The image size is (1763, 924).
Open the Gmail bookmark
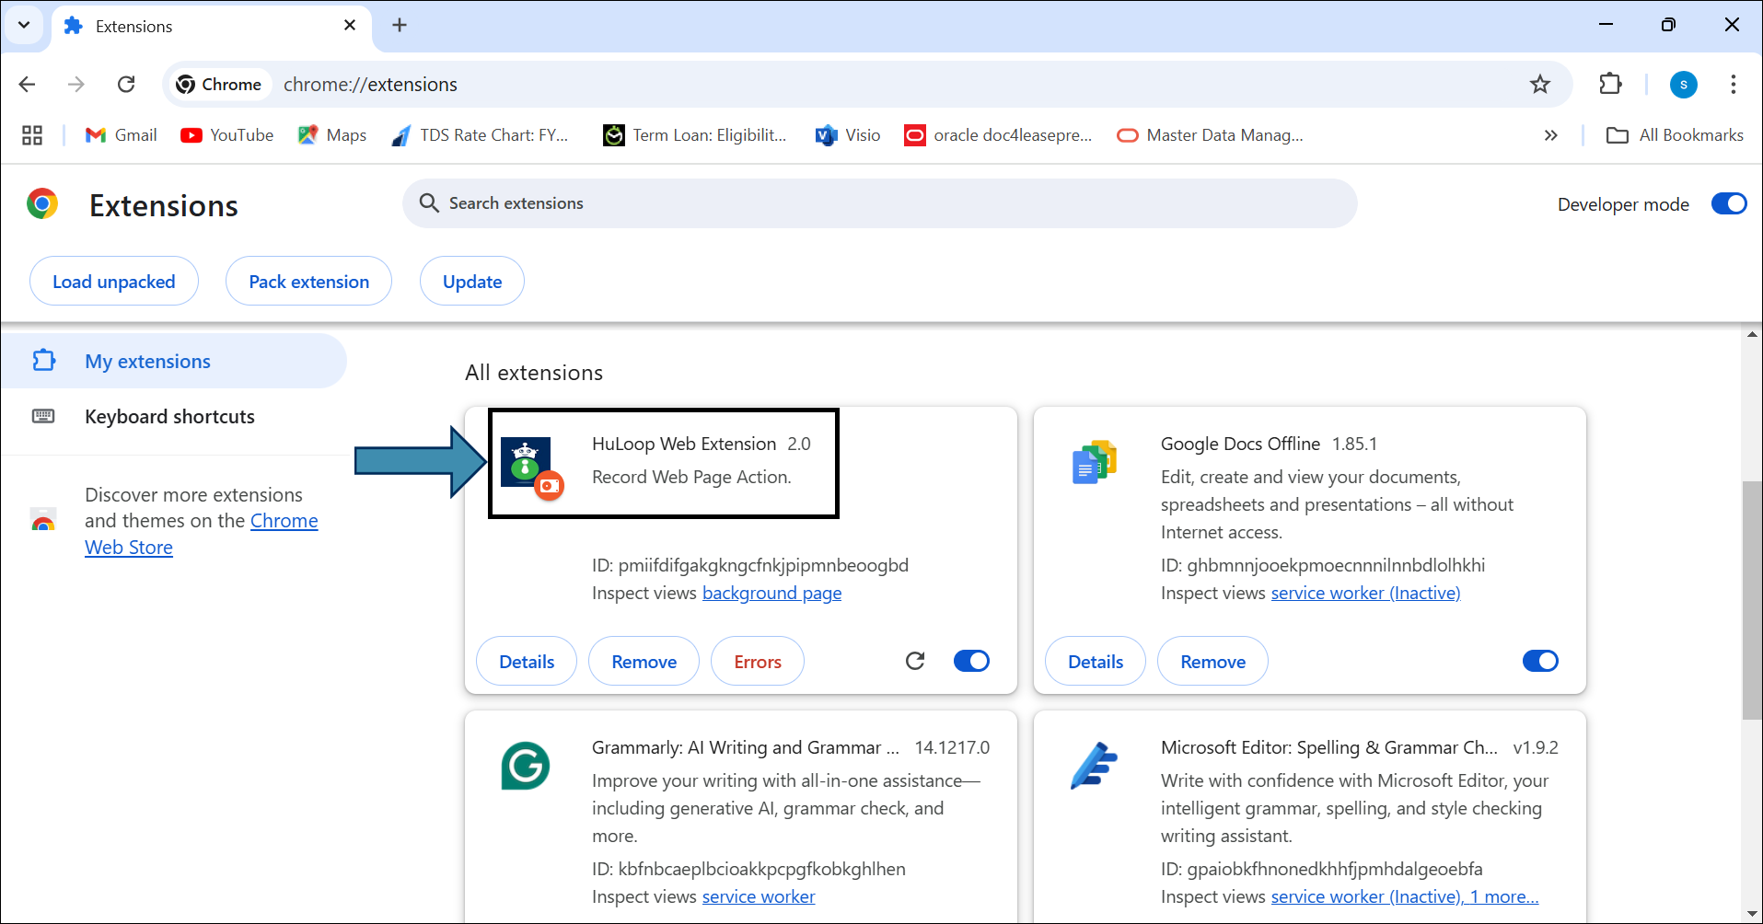pyautogui.click(x=122, y=135)
